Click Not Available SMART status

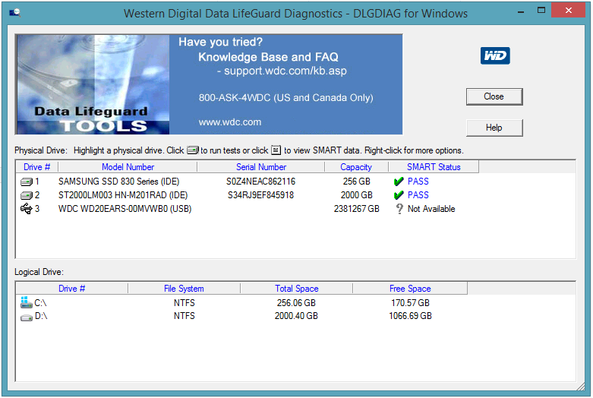(431, 209)
